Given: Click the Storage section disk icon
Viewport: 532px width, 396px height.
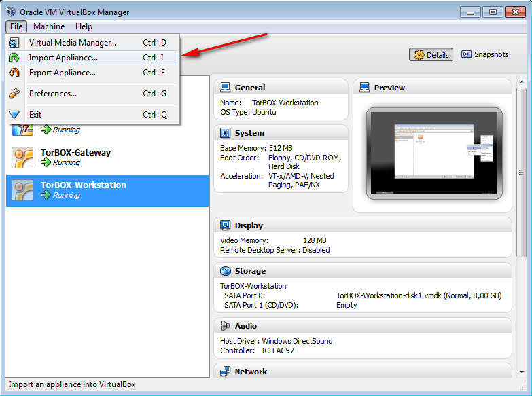Looking at the screenshot, I should click(225, 271).
